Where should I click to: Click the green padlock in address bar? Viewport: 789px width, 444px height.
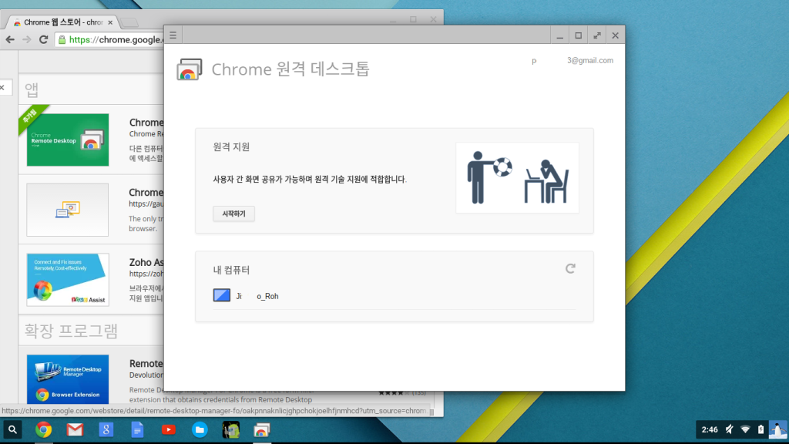click(62, 40)
